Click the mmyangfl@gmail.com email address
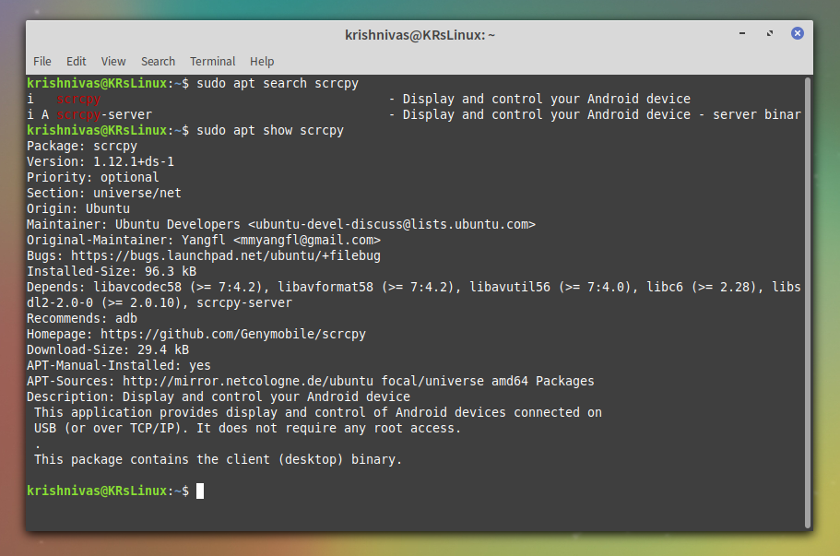The height and width of the screenshot is (556, 840). [x=309, y=240]
